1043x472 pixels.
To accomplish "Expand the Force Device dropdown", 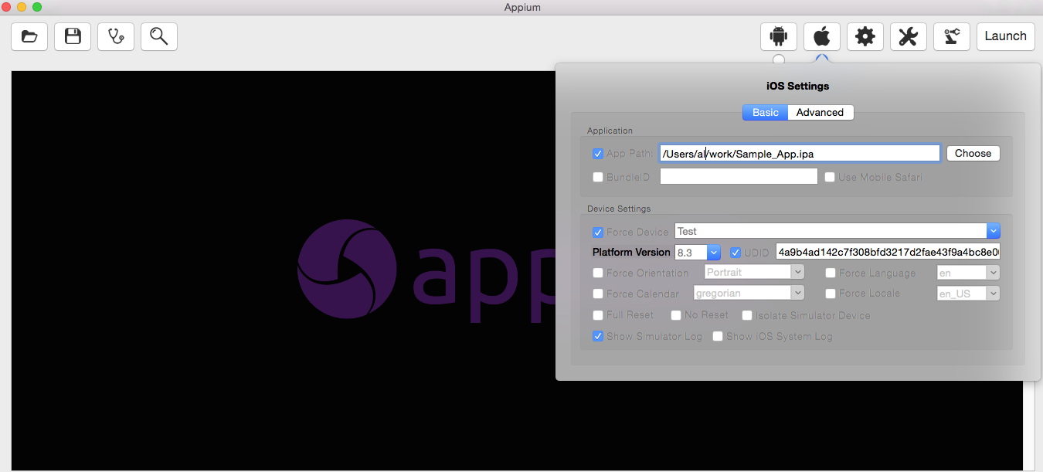I will pos(994,231).
